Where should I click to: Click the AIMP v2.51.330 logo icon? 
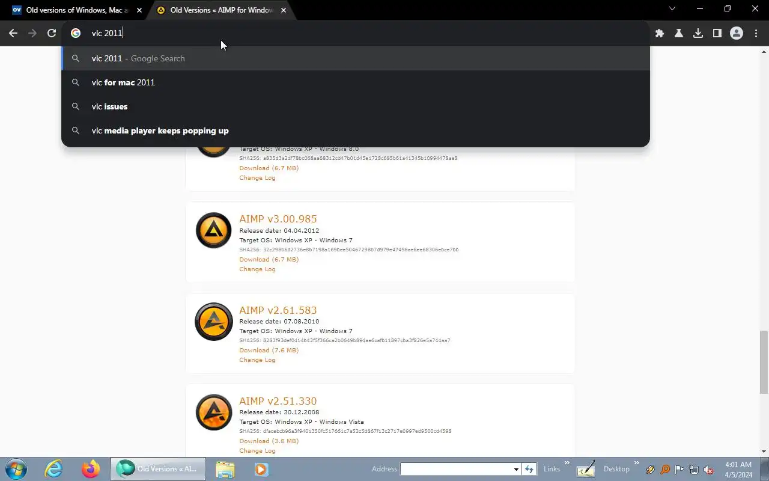tap(214, 412)
